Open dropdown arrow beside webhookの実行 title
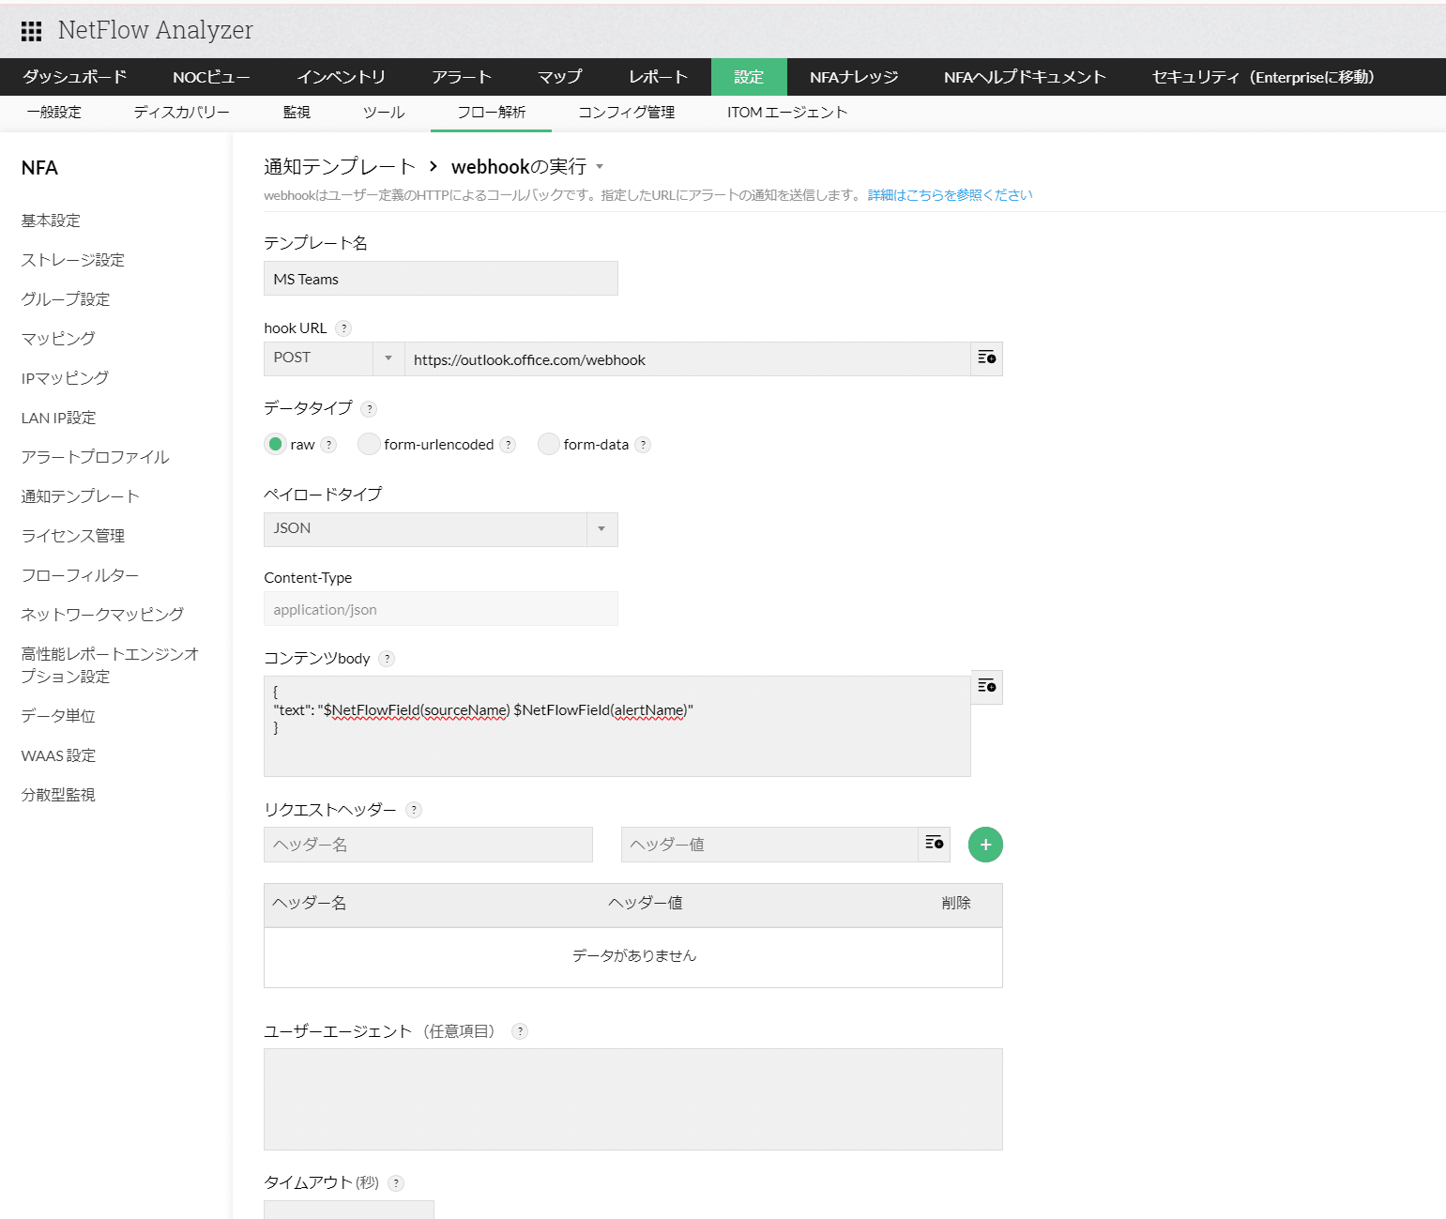Screen dimensions: 1446x1219 600,167
